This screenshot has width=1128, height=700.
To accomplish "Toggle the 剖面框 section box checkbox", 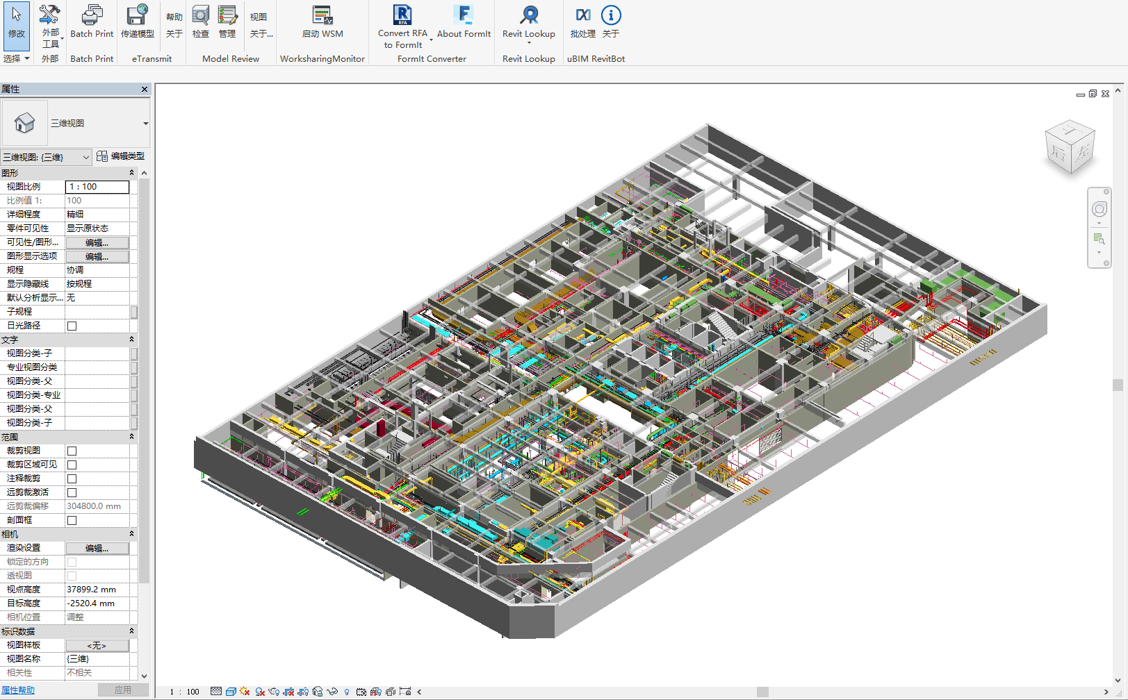I will click(x=72, y=520).
